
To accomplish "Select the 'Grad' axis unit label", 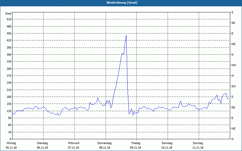I will coord(8,14).
